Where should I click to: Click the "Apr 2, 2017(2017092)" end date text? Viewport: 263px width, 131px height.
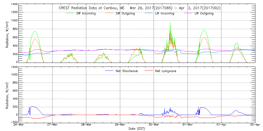point(200,8)
